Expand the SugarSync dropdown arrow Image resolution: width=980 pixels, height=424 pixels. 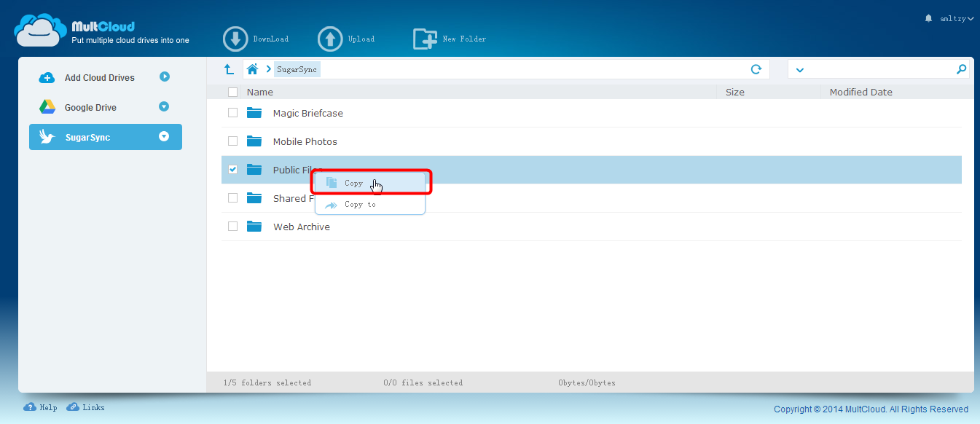[x=164, y=136]
